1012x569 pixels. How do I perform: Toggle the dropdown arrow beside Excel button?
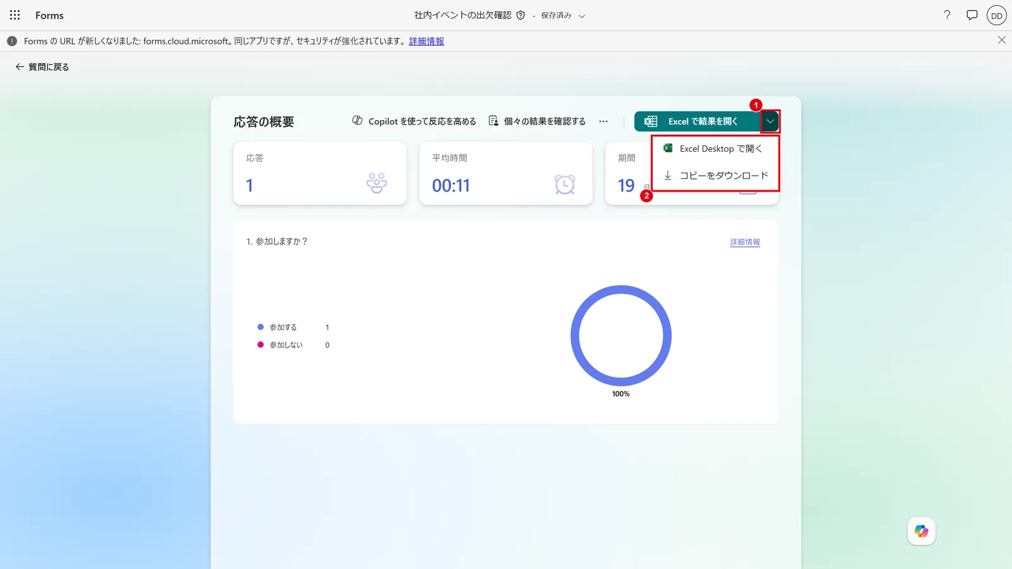click(x=770, y=121)
